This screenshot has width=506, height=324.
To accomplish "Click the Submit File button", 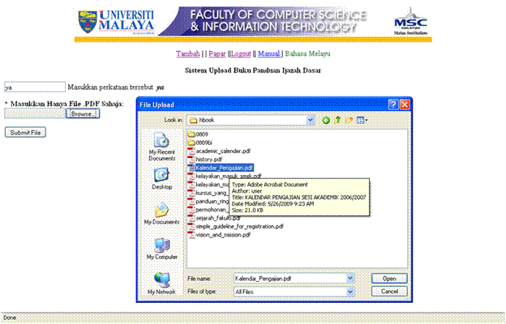I will click(x=25, y=132).
